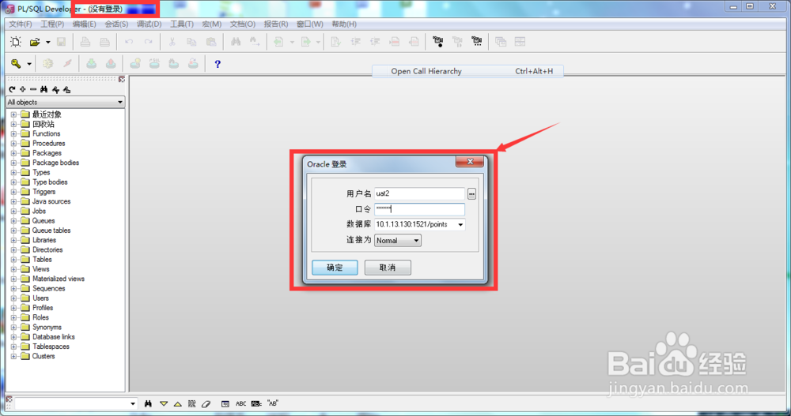Select the 最近对象 tree item

pos(47,114)
